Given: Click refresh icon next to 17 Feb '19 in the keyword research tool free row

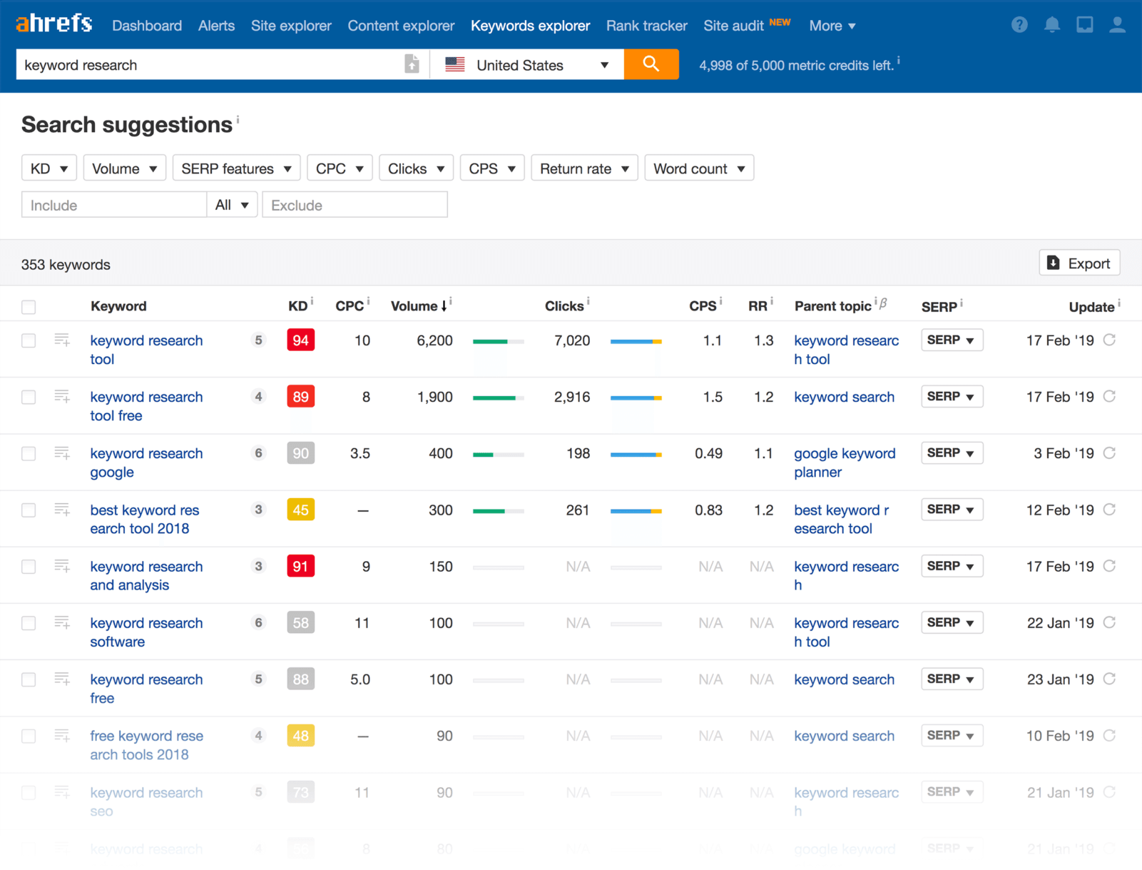Looking at the screenshot, I should tap(1109, 396).
